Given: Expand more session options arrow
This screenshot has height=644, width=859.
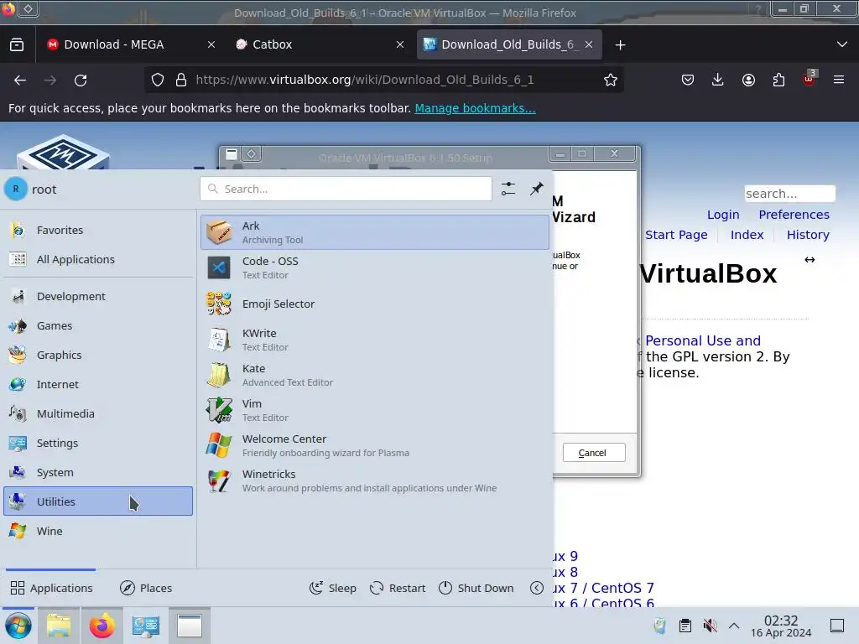Looking at the screenshot, I should coord(537,588).
